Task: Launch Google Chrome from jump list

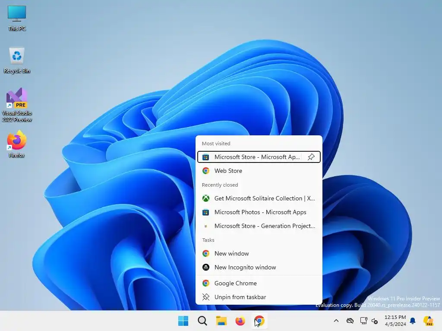Action: pos(259,284)
